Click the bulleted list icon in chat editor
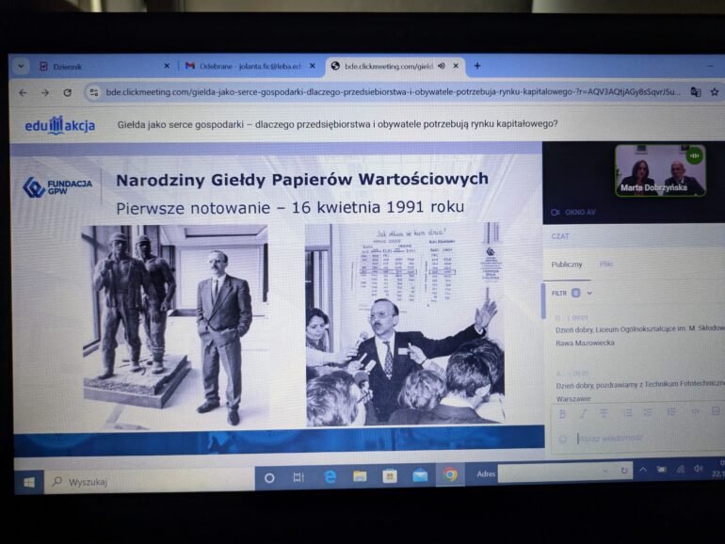Image resolution: width=725 pixels, height=544 pixels. click(x=627, y=412)
